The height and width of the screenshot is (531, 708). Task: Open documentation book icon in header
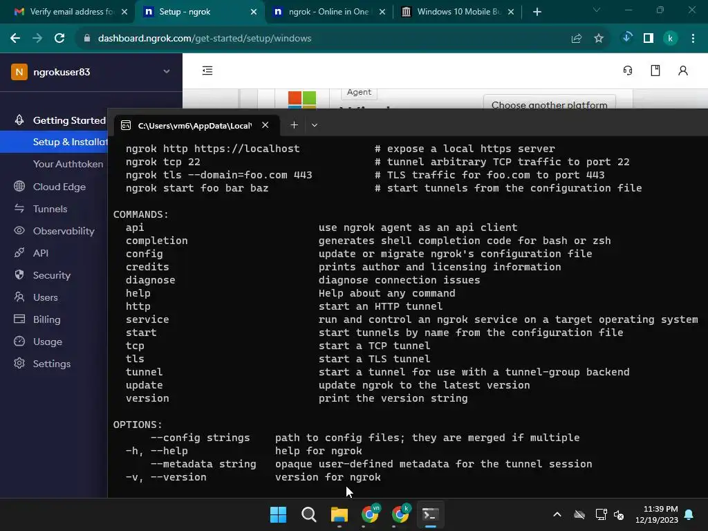pyautogui.click(x=655, y=71)
